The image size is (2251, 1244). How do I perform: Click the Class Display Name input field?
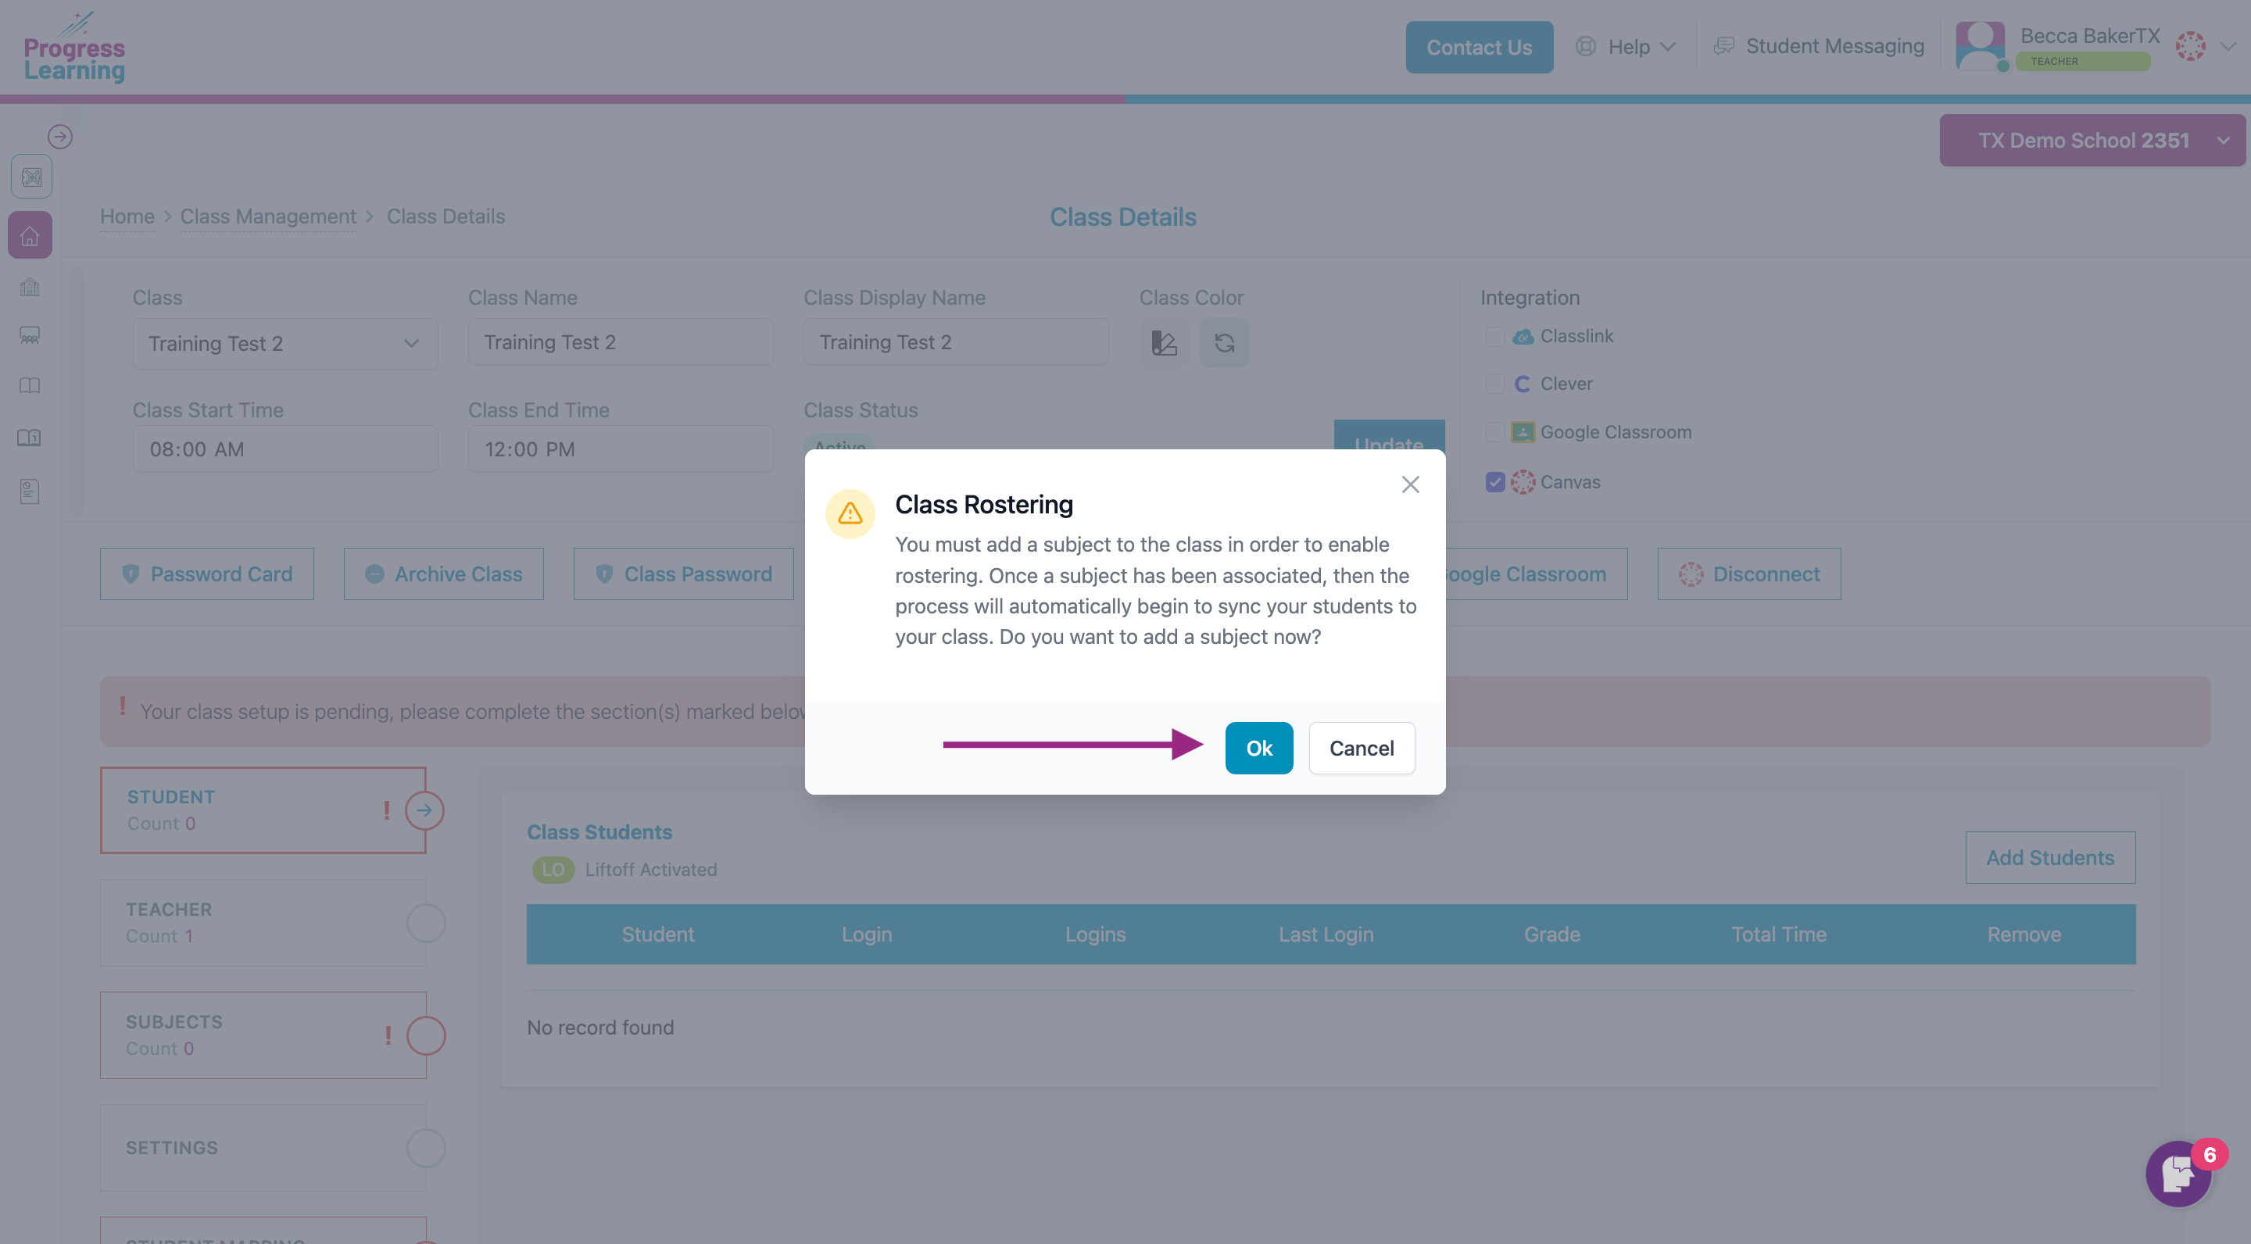(x=956, y=342)
